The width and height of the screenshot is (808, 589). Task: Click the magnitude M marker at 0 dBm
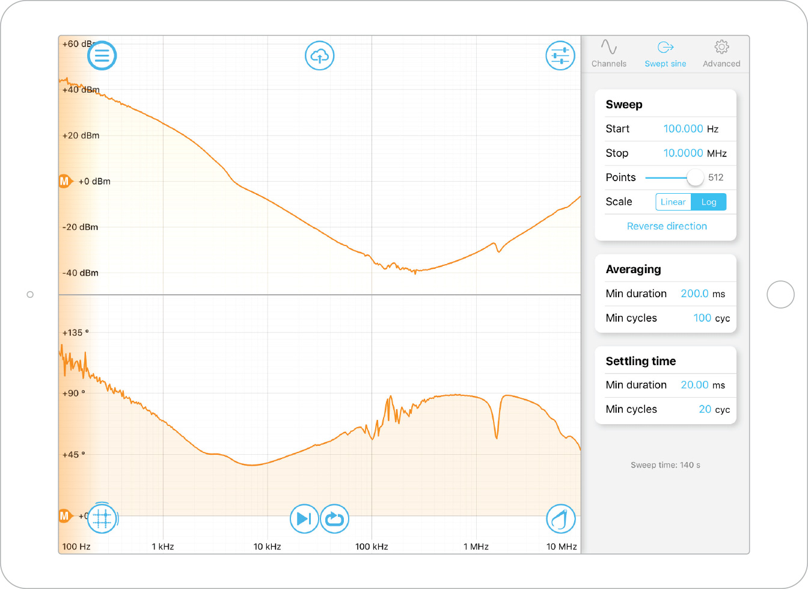coord(64,181)
